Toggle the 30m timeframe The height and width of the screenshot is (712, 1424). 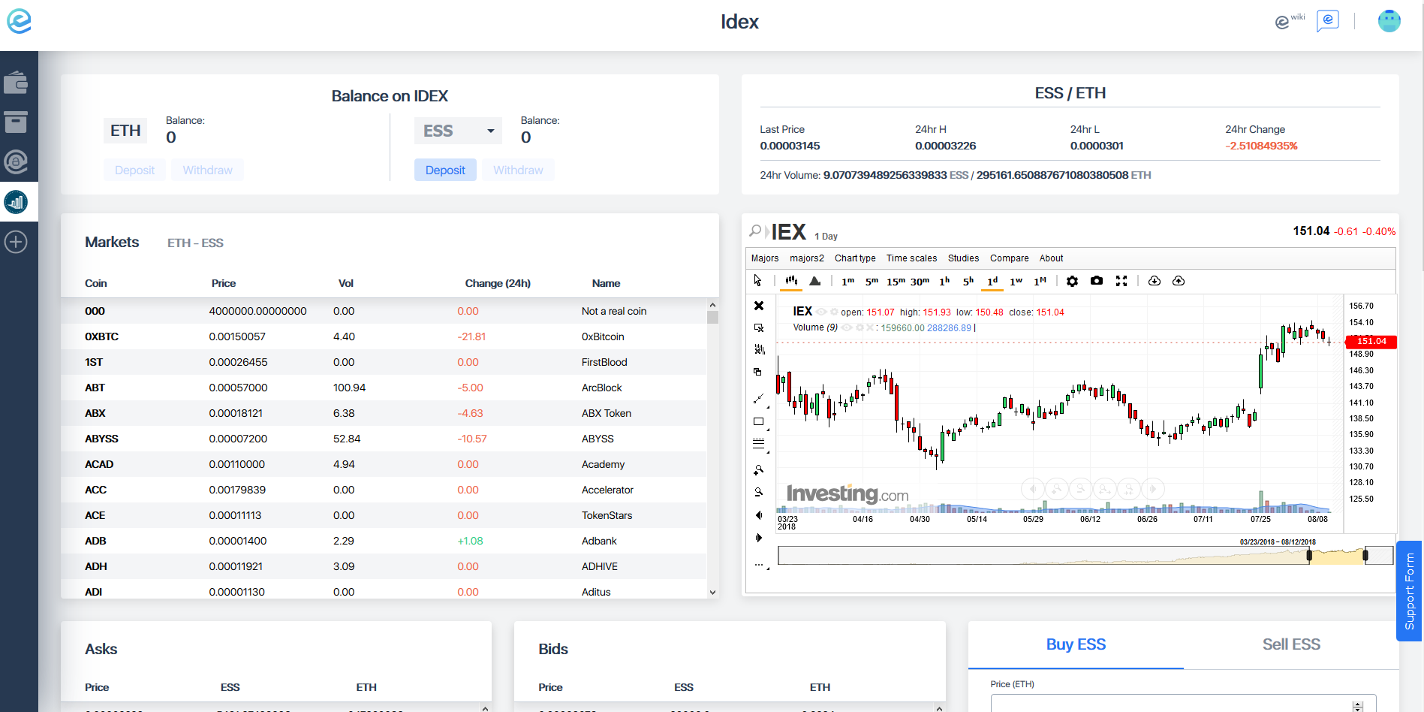(920, 281)
